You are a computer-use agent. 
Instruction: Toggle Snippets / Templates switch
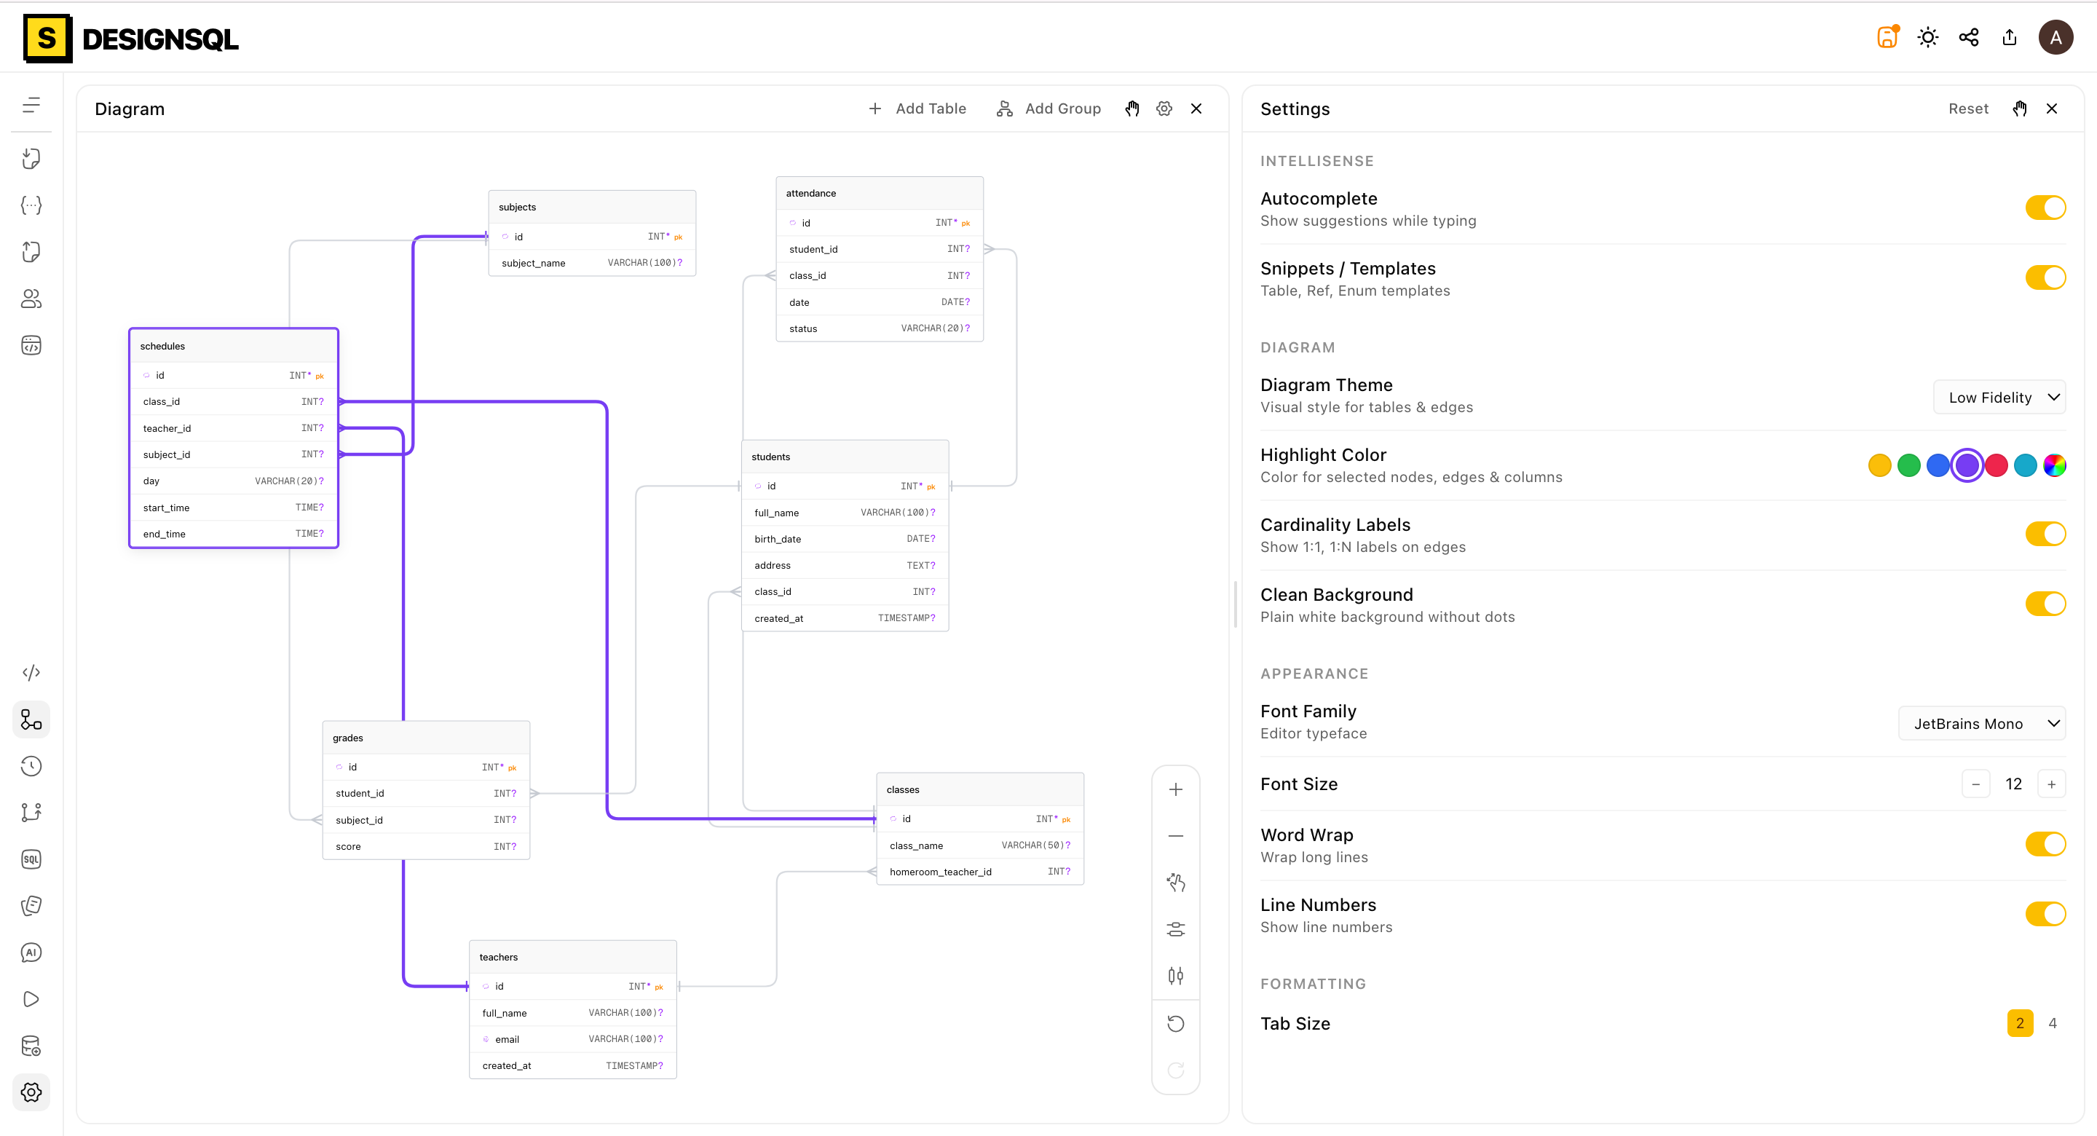coord(2045,277)
